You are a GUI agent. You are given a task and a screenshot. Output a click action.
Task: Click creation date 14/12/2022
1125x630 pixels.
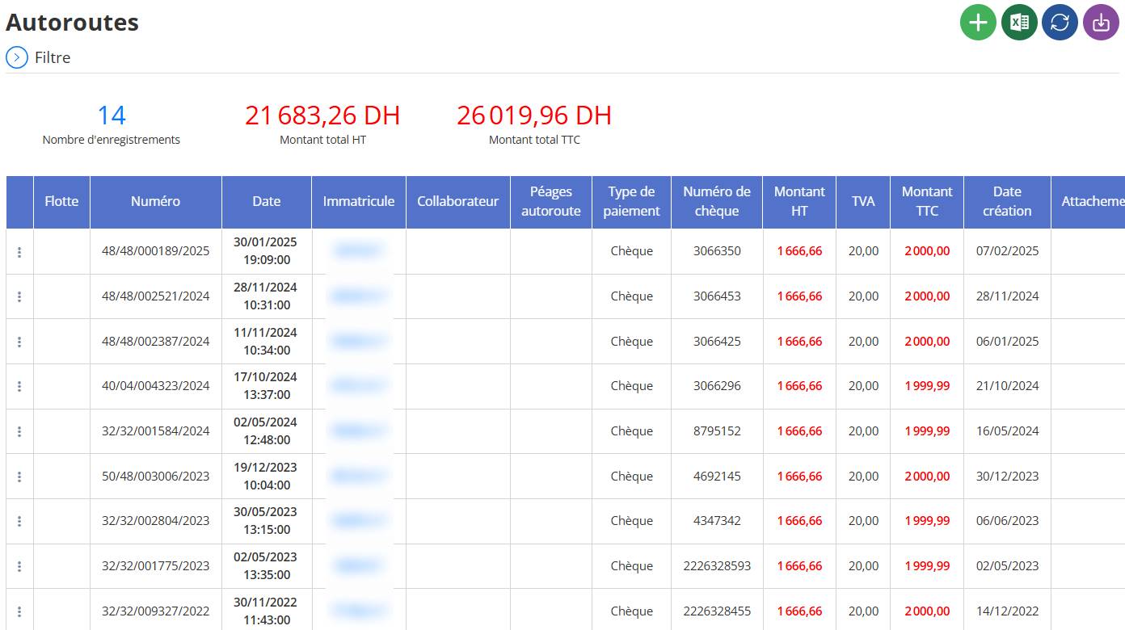(x=1007, y=611)
